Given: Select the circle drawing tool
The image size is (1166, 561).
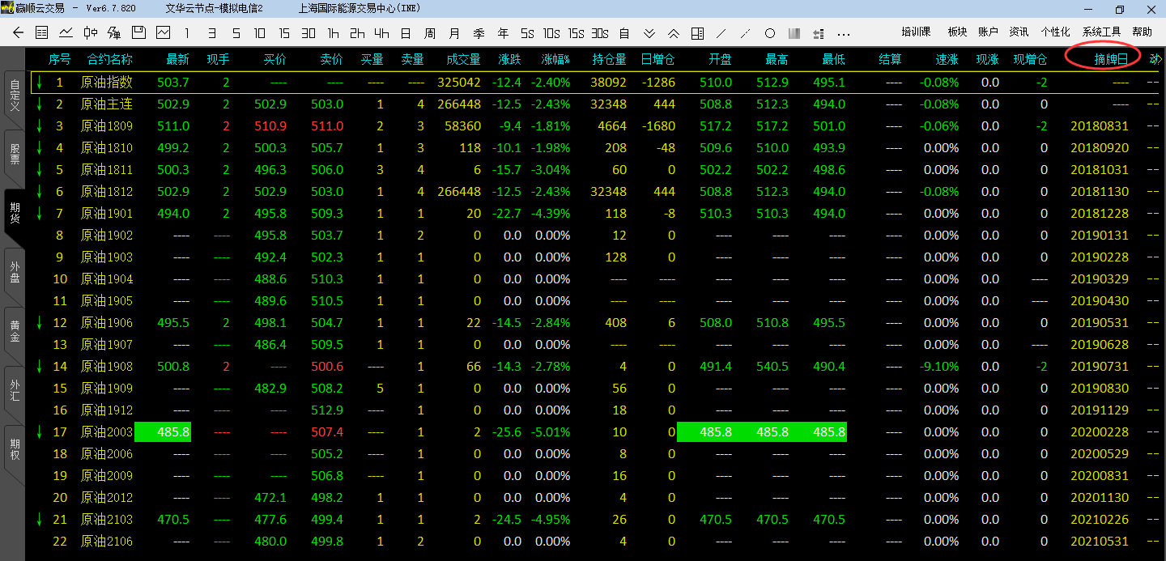Looking at the screenshot, I should 770,33.
